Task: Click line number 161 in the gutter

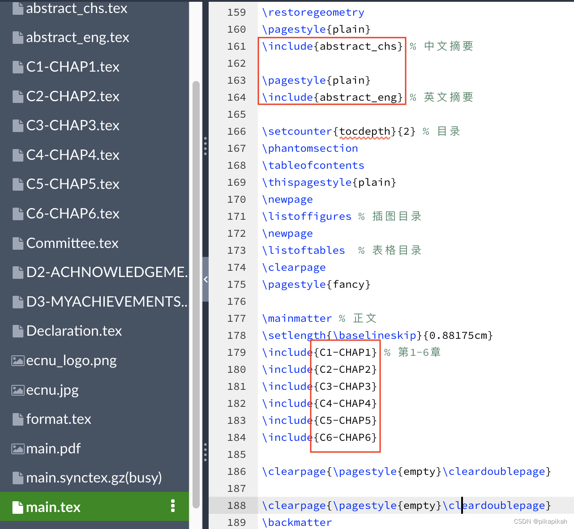Action: [x=236, y=47]
